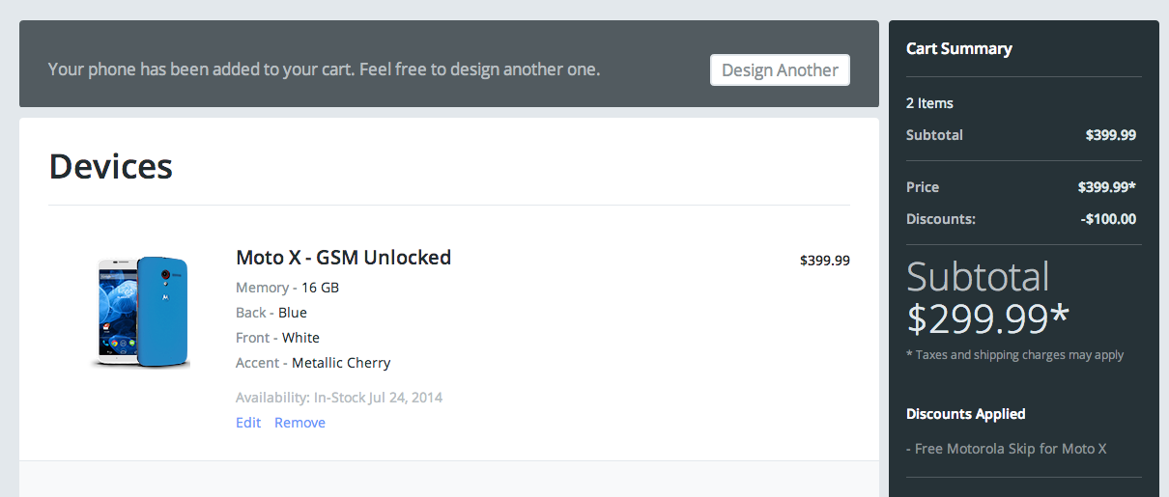Click the Front color White specification

277,338
